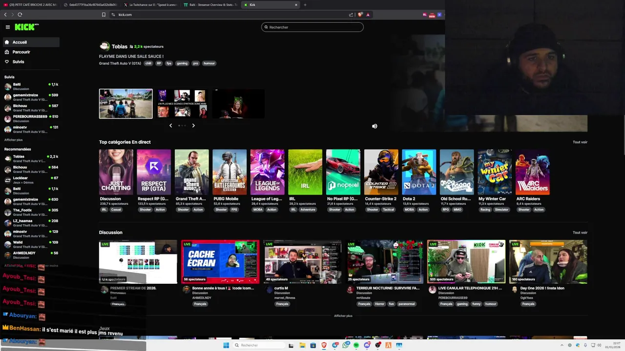625x351 pixels.
Task: Click Tout voir for Discussion section
Action: click(x=580, y=233)
